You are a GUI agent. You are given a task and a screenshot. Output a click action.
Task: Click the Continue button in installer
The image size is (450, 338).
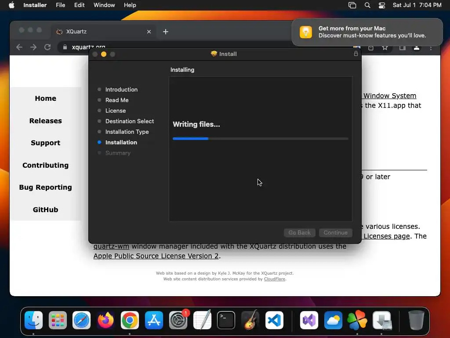[x=335, y=232]
